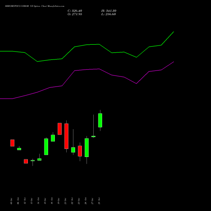Click the close price value C: 326.40
The image size is (211, 211).
pyautogui.click(x=75, y=11)
